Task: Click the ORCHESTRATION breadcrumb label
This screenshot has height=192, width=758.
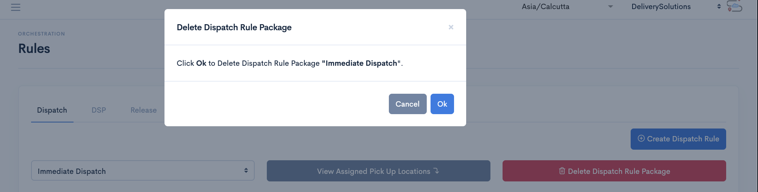Action: coord(42,34)
